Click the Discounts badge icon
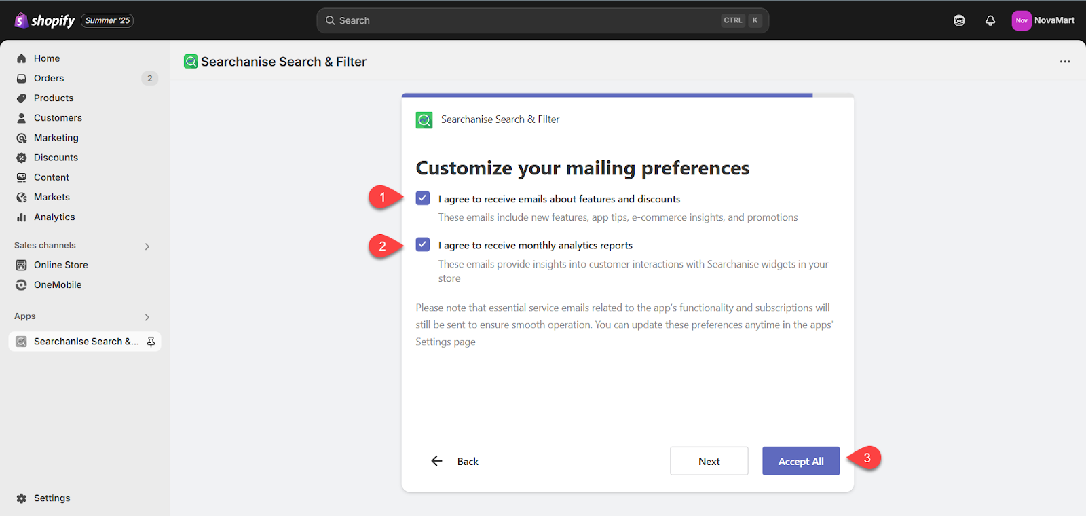 click(x=22, y=158)
